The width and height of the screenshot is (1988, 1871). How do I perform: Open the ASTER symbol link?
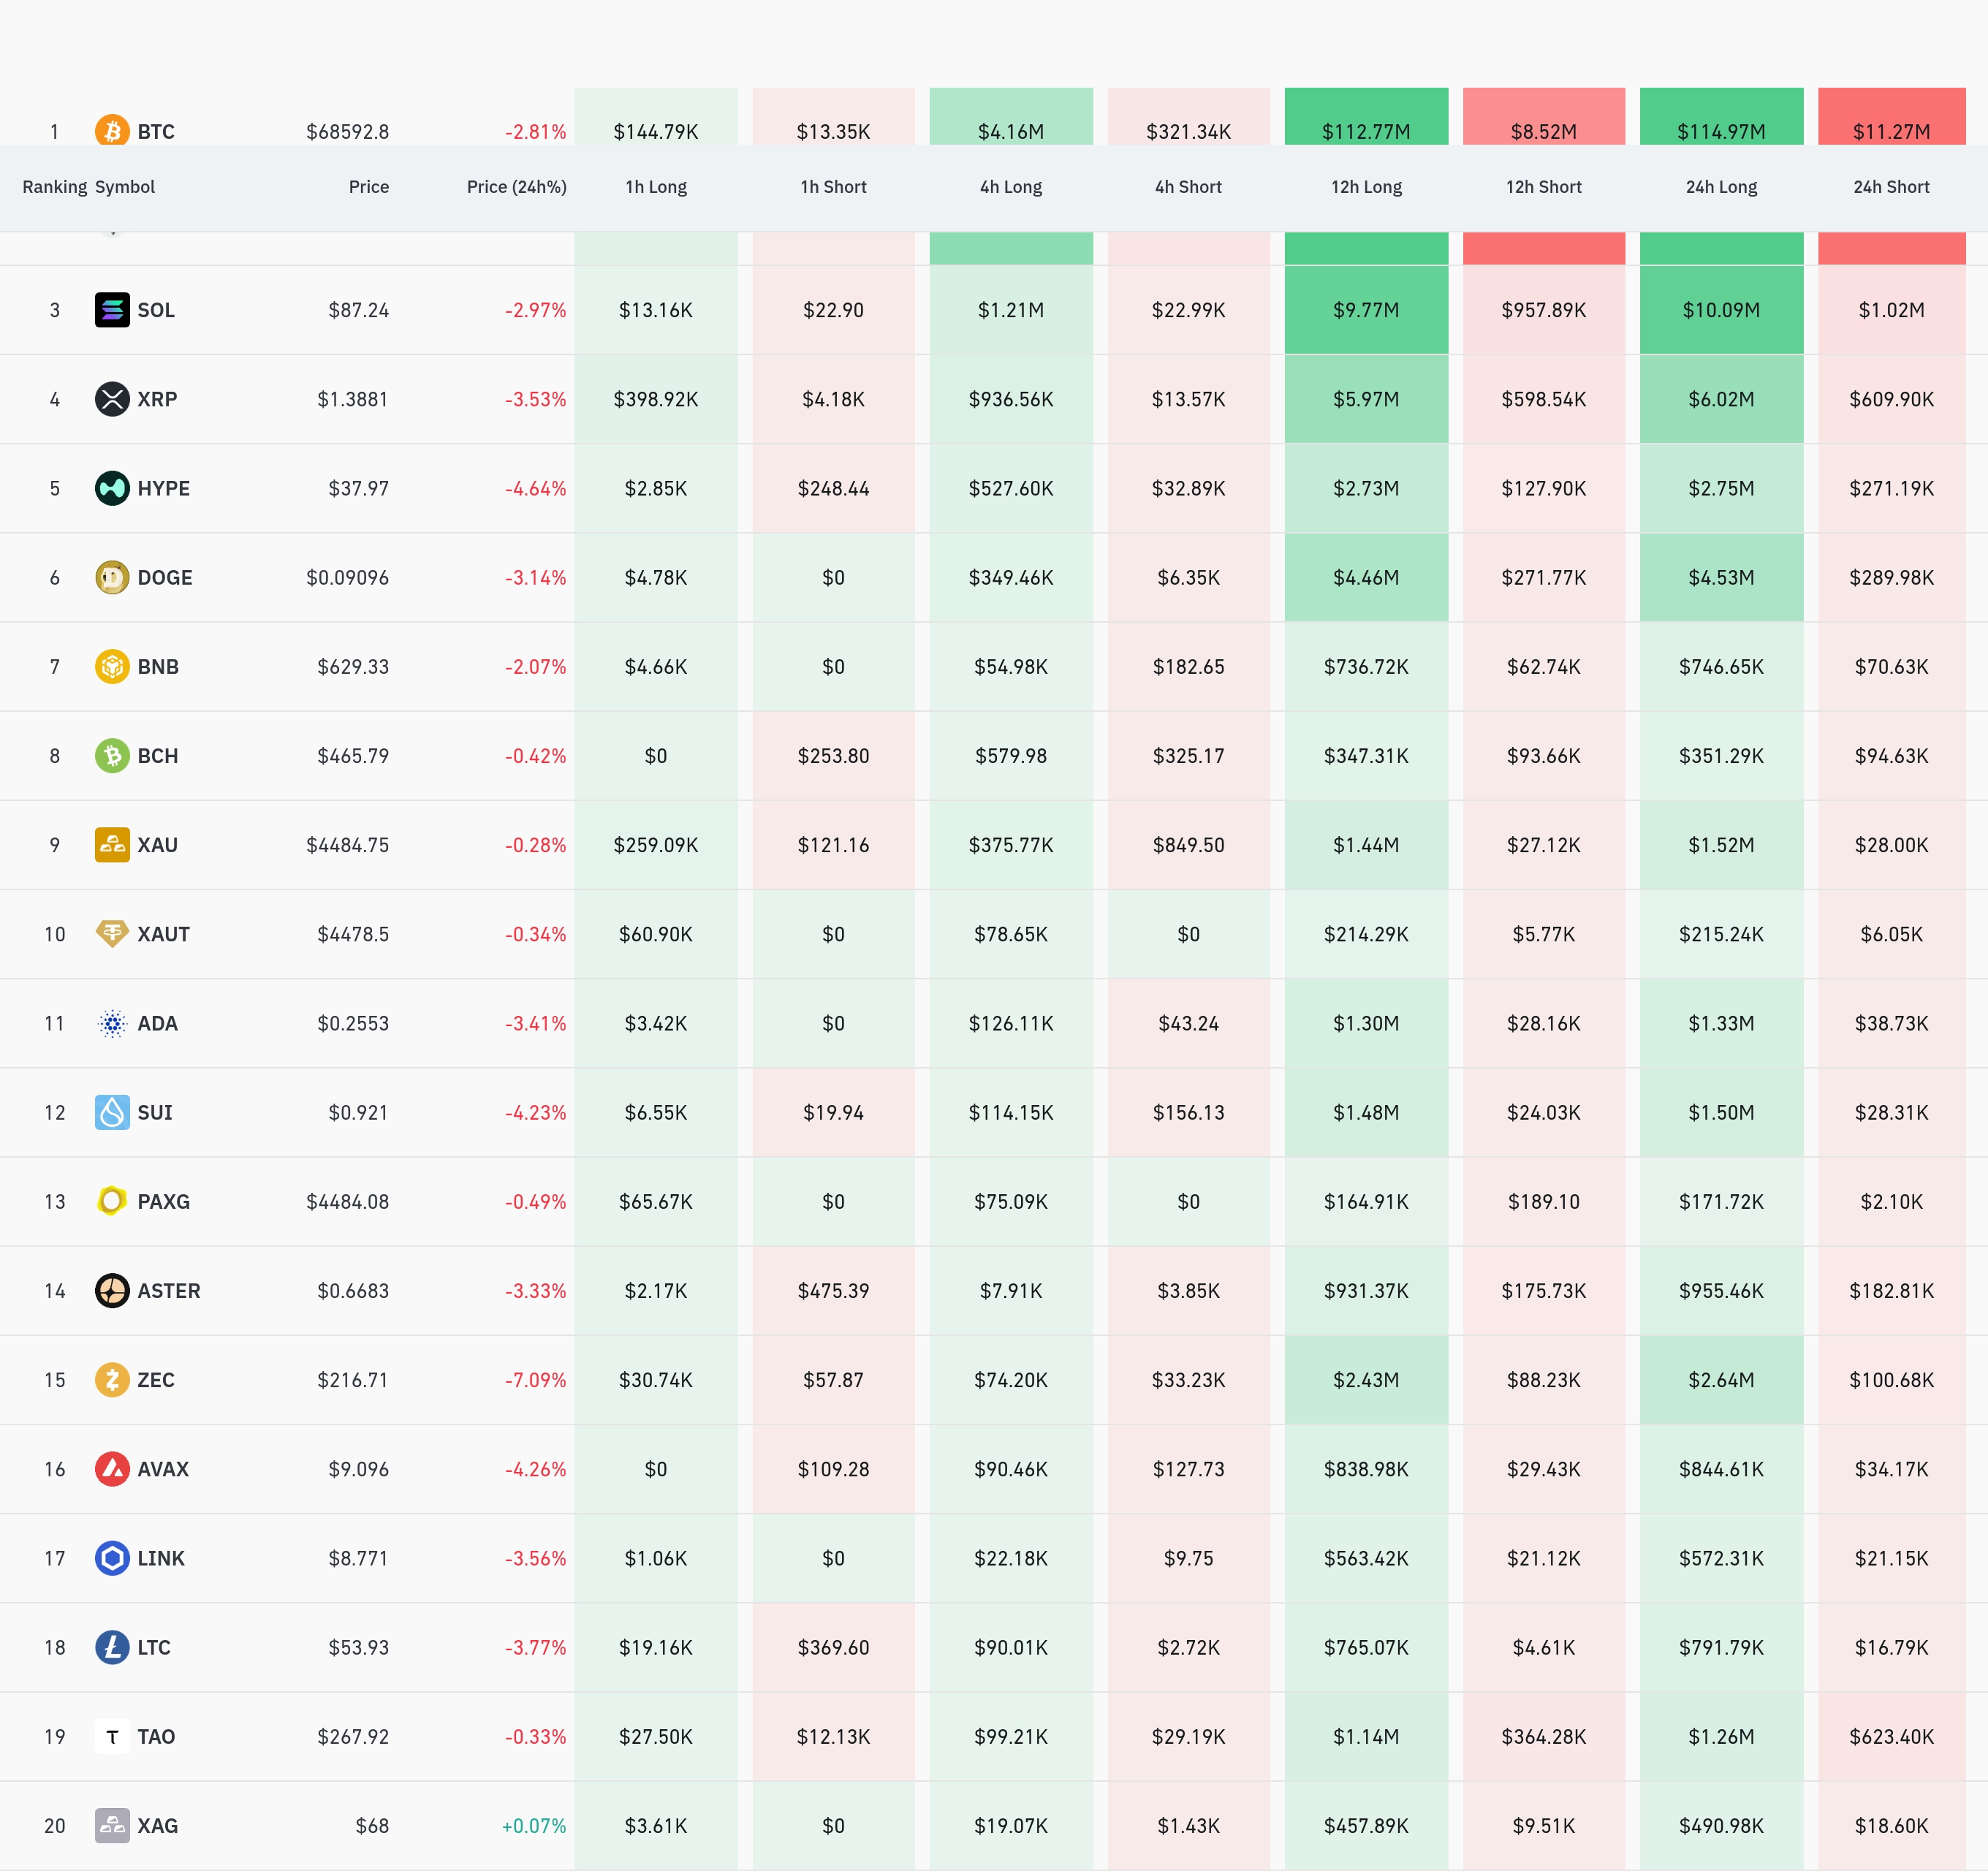(168, 1291)
